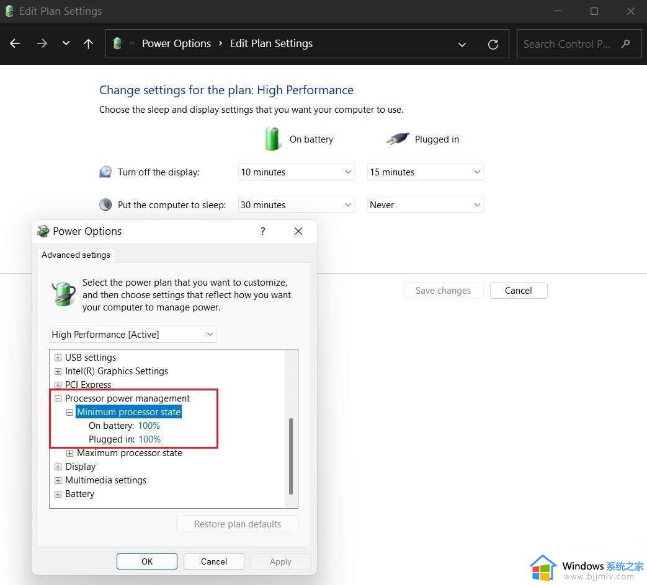Click the Edit Plan Settings breadcrumb
647x585 pixels.
coord(271,43)
